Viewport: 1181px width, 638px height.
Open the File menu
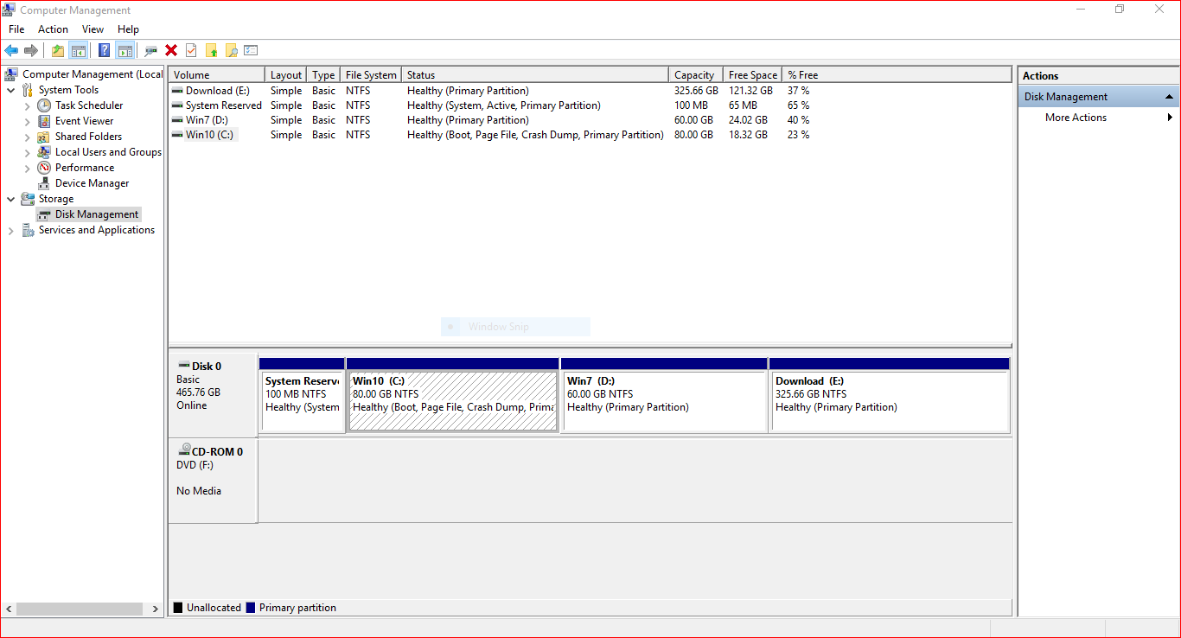(16, 29)
